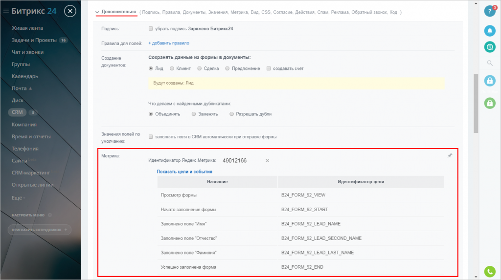Toggle checkbox убрать подпись Заряжено Битрикс24

151,29
